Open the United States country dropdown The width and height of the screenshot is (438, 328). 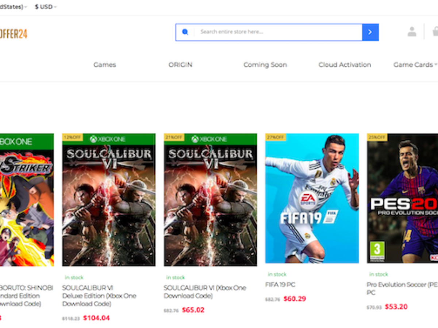tap(13, 7)
